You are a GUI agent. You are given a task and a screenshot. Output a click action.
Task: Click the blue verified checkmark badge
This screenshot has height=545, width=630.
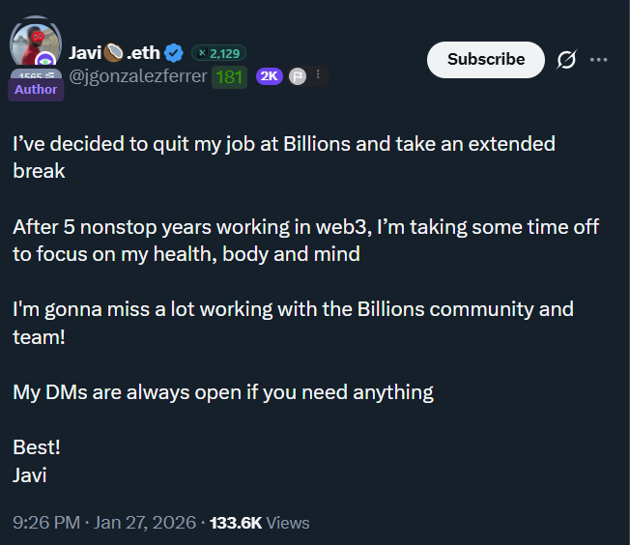click(174, 52)
